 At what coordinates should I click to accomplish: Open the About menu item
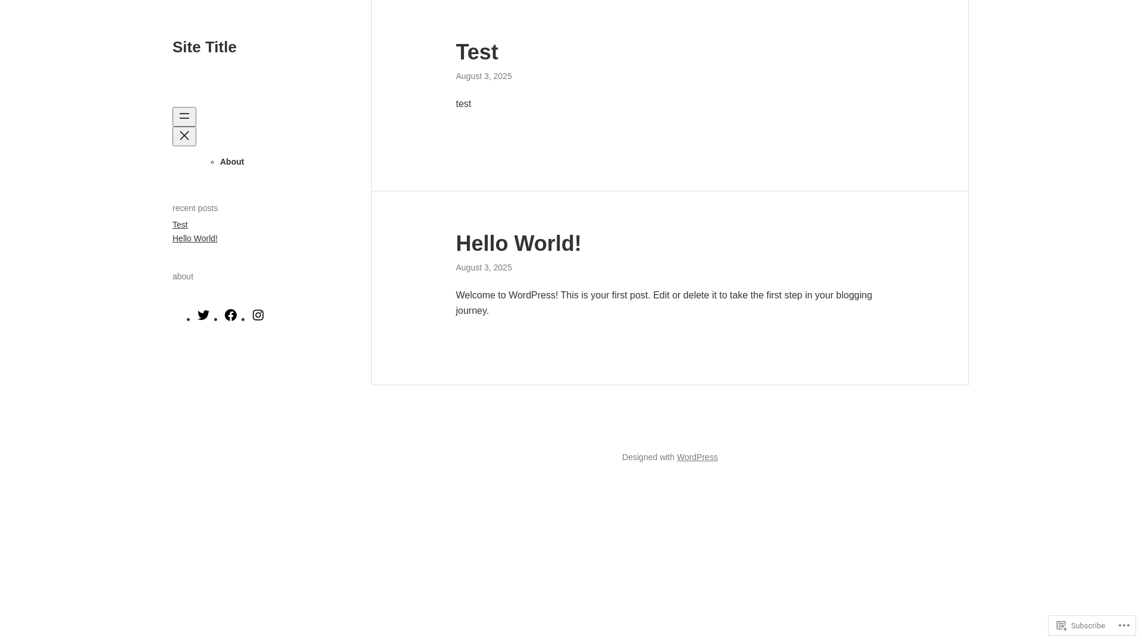pyautogui.click(x=232, y=162)
